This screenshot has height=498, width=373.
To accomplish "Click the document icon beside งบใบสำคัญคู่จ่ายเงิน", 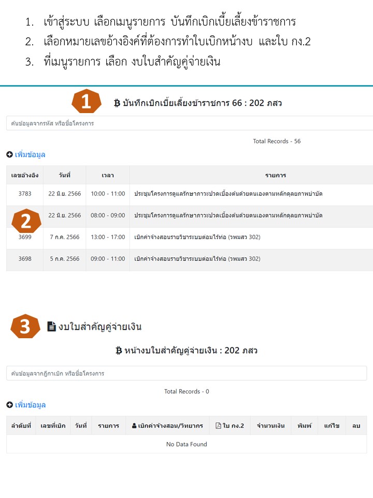I will coord(51,326).
